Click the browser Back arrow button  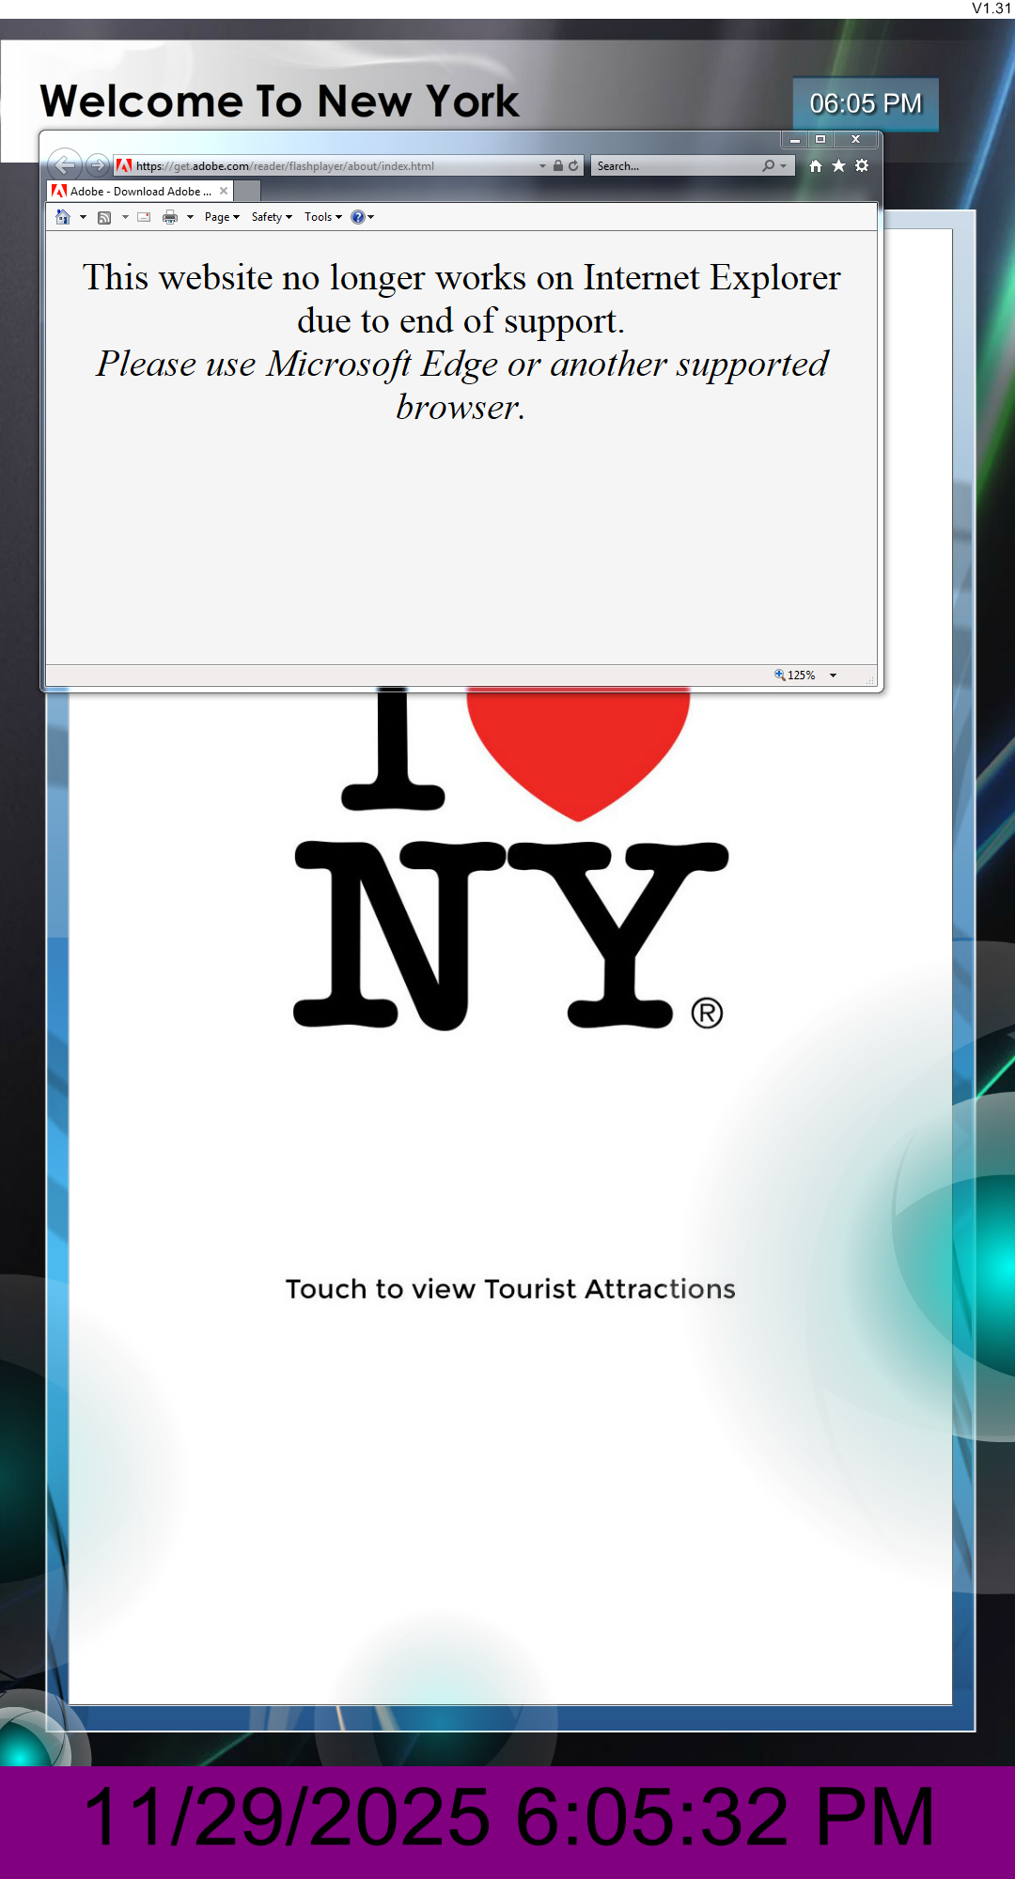[x=64, y=165]
